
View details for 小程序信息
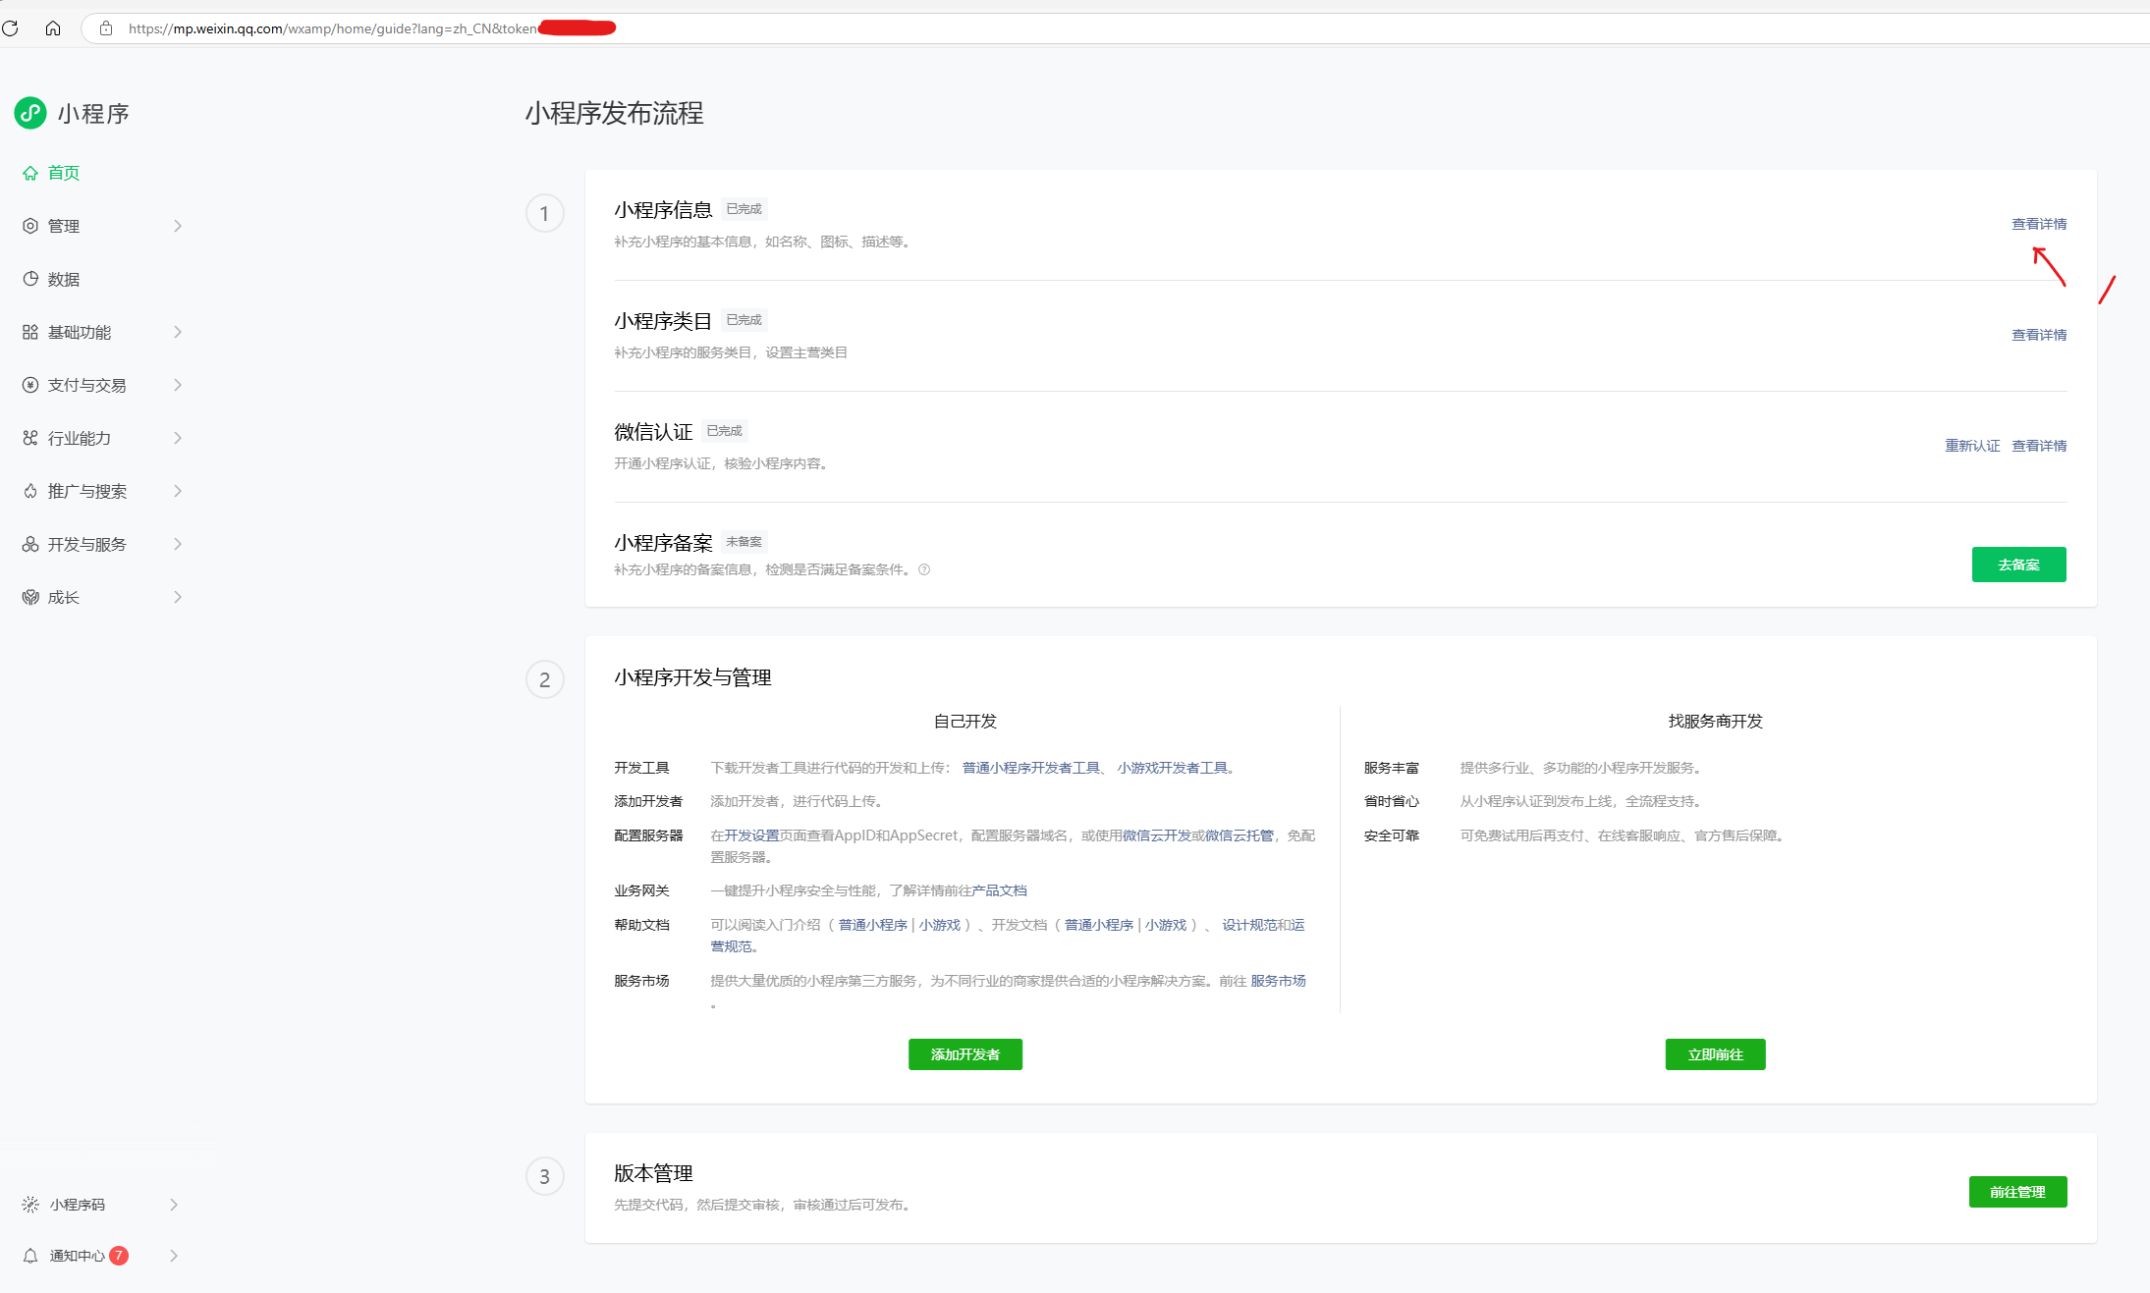coord(2039,224)
